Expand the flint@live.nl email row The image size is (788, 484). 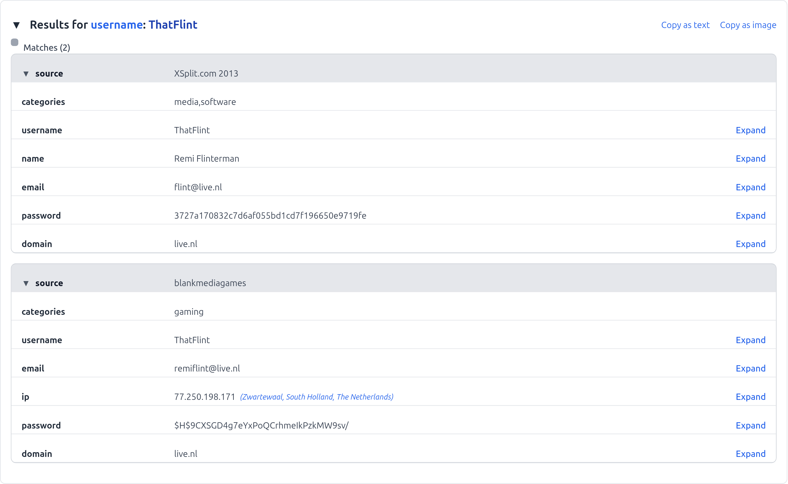[x=750, y=187]
